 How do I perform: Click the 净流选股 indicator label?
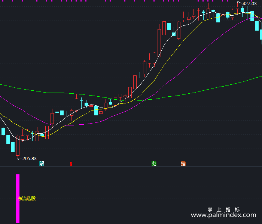point(27,199)
